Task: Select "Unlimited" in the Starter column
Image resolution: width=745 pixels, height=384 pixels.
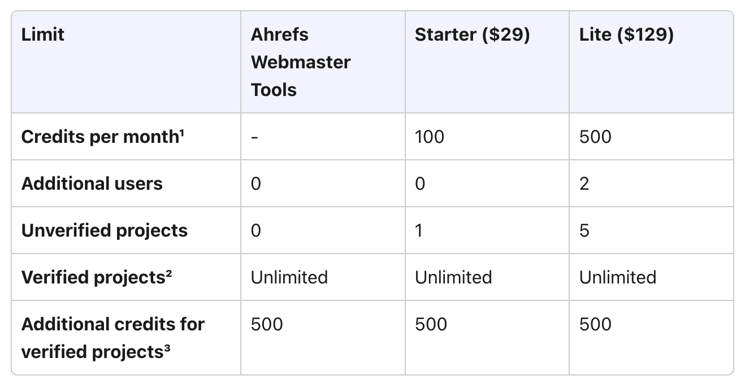Action: coord(453,278)
